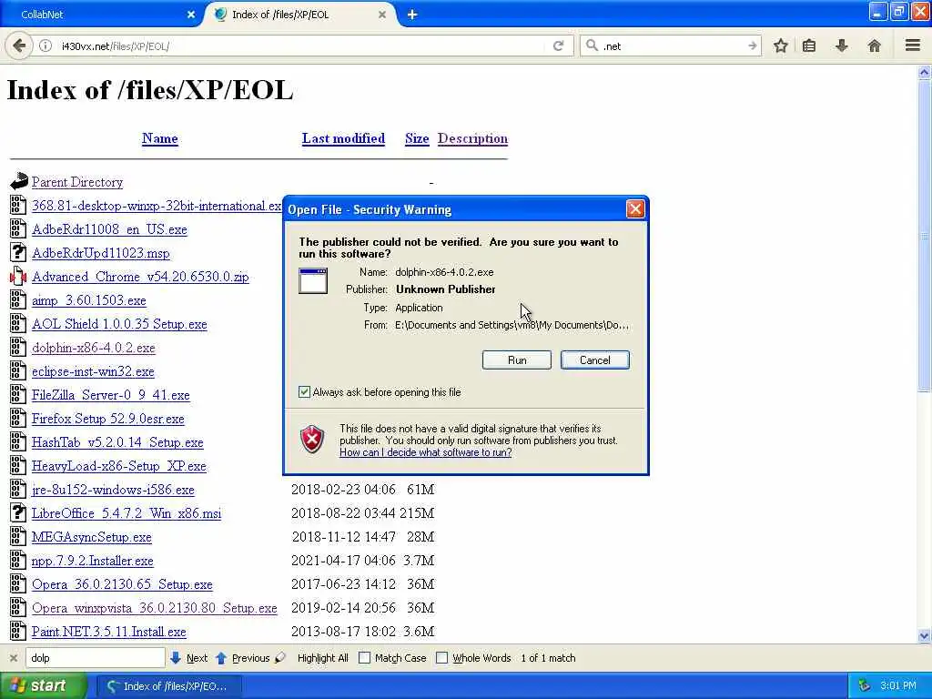
Task: Click unknown-file icon beside AdbeRdrUpd11023.msp
Action: [18, 252]
